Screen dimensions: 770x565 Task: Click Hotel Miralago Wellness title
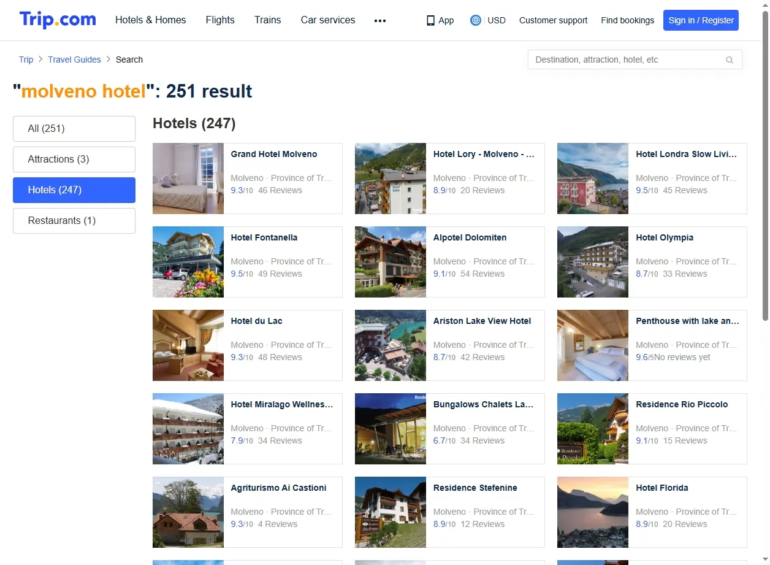pos(282,404)
